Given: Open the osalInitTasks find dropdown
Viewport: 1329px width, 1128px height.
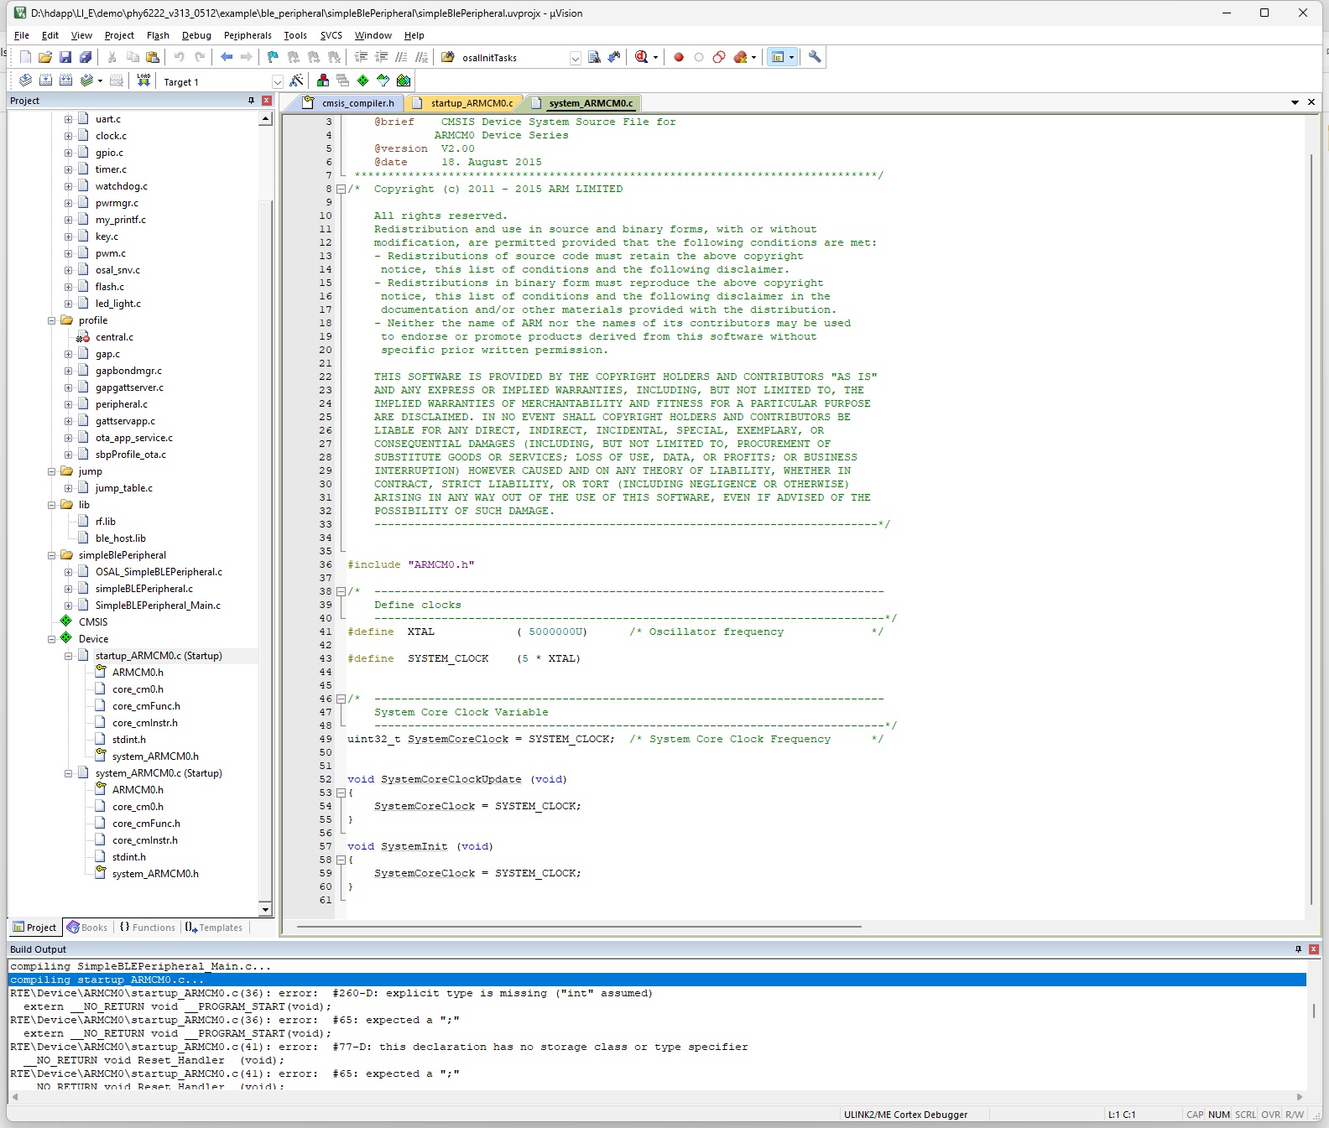Looking at the screenshot, I should coord(575,58).
